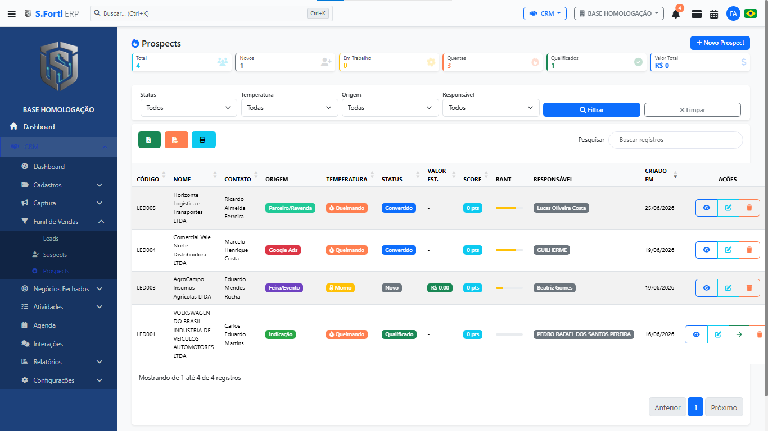
Task: Apply filters with Filtrar button
Action: [x=591, y=110]
